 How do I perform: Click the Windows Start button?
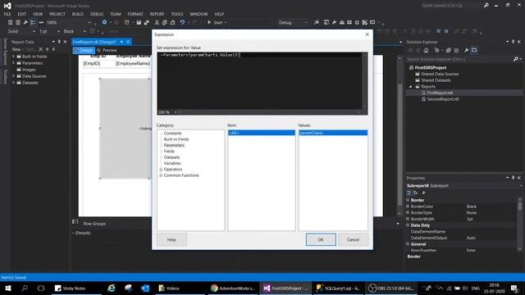[x=7, y=288]
